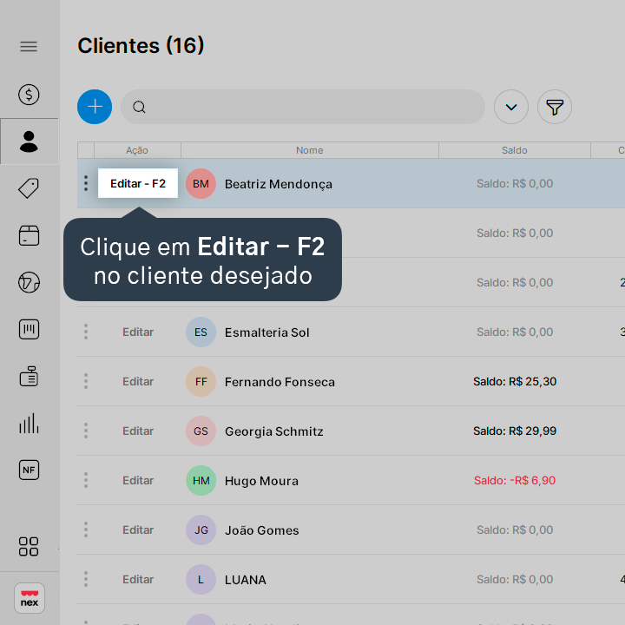Image resolution: width=625 pixels, height=625 pixels.
Task: Open the three-dot menu for João Gomes
Action: click(x=86, y=530)
